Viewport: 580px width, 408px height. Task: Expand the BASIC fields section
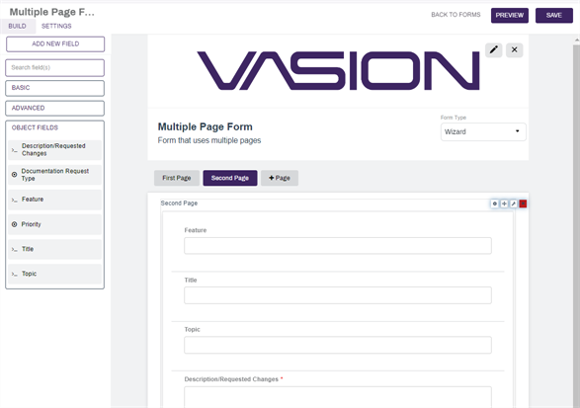(54, 88)
